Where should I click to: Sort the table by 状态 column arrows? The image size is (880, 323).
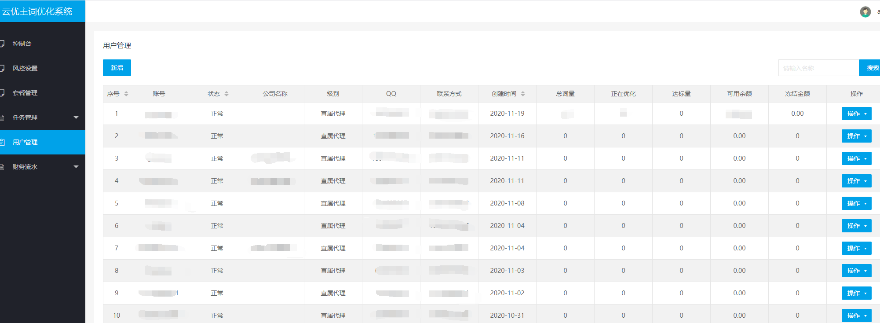click(x=226, y=94)
